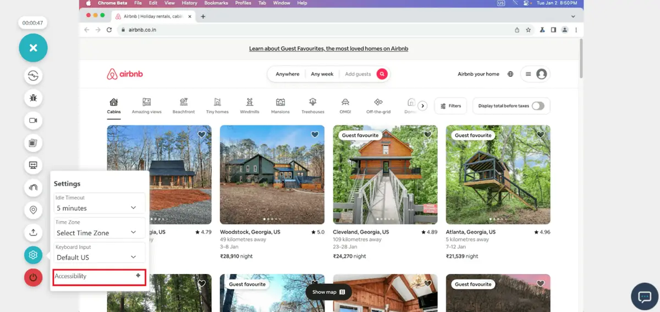Open the Profiles menu
The image size is (660, 312).
(243, 3)
